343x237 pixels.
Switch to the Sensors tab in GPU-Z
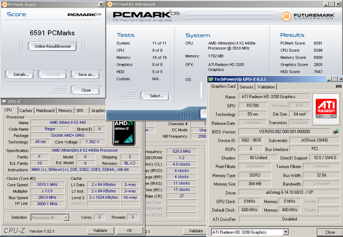click(x=246, y=87)
